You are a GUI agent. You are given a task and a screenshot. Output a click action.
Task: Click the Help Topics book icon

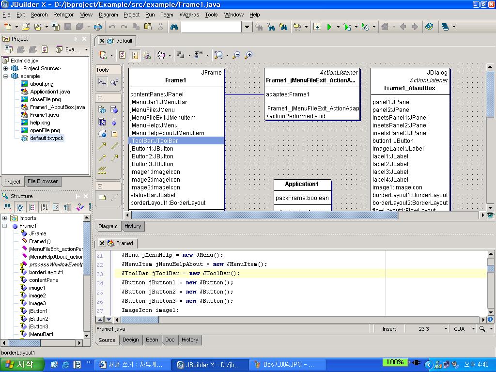pos(429,27)
